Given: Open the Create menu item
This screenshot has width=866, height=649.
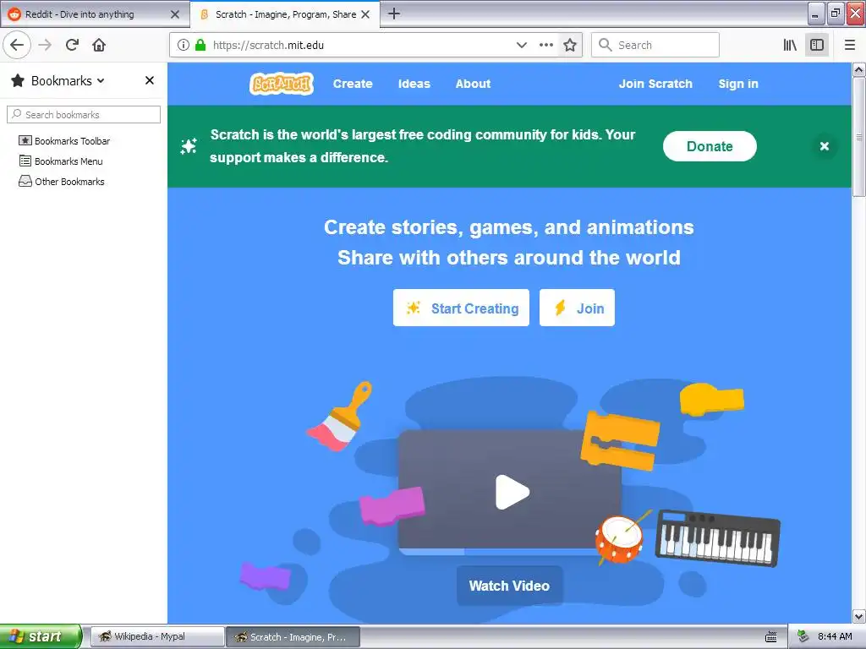Looking at the screenshot, I should [x=353, y=84].
